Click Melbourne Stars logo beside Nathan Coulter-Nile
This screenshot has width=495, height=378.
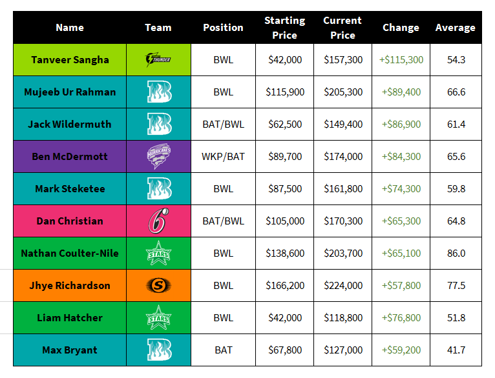pos(158,253)
